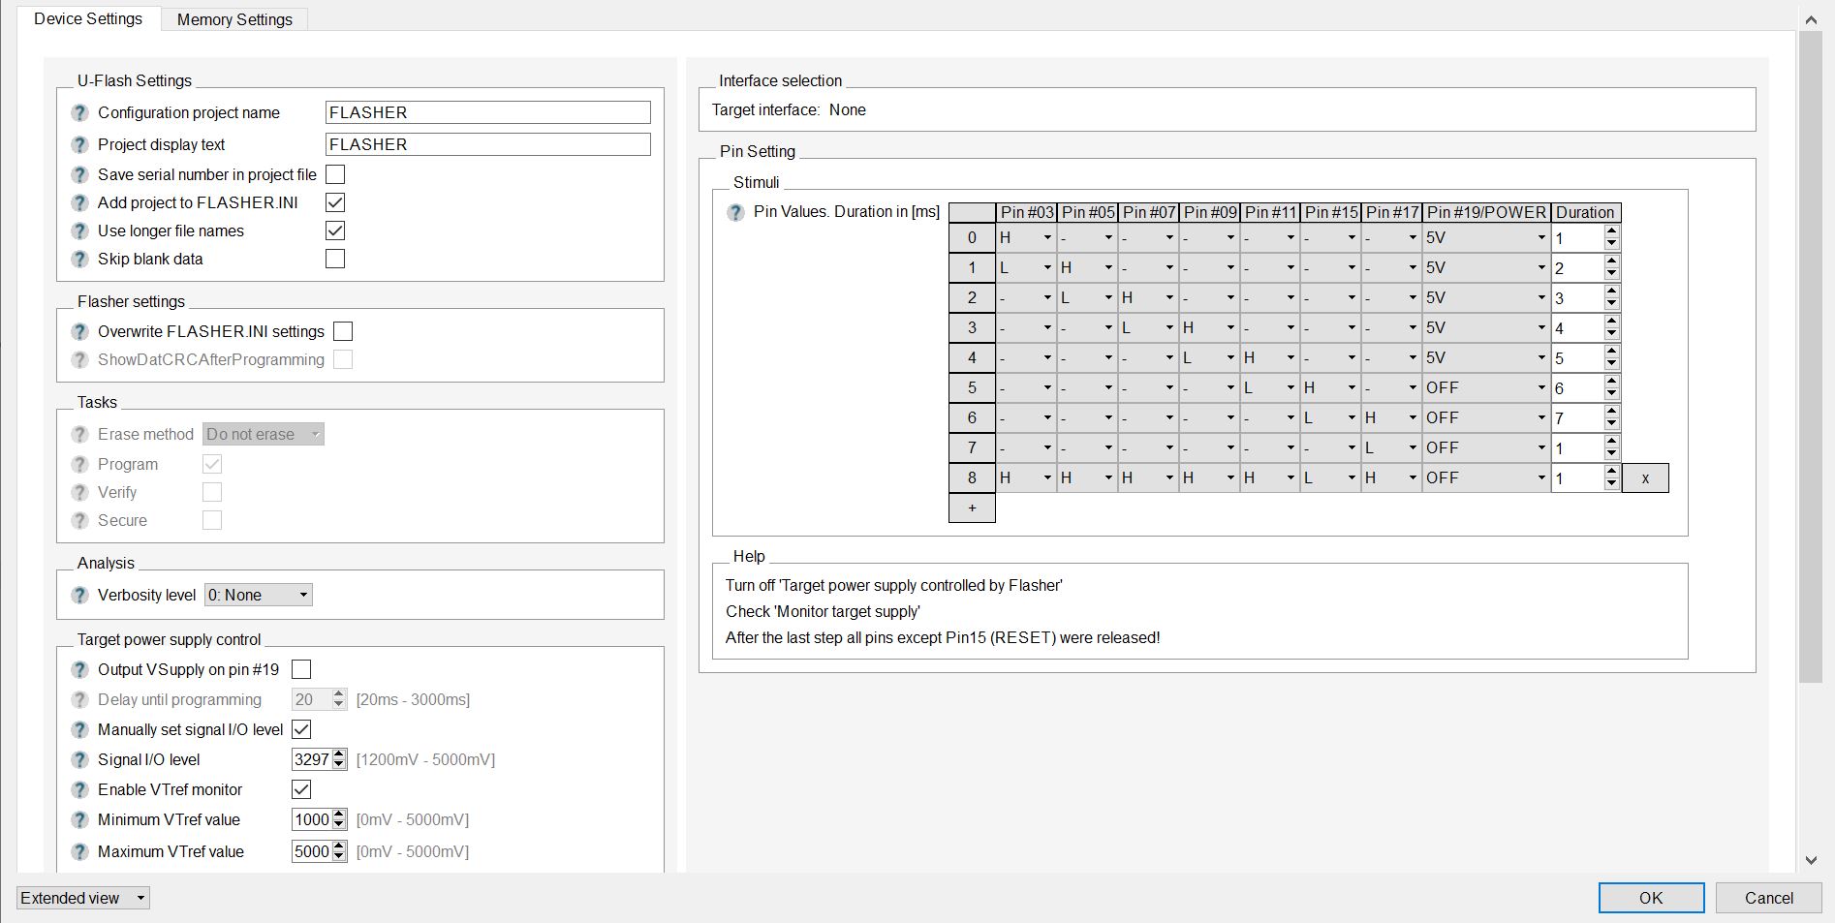Image resolution: width=1835 pixels, height=923 pixels.
Task: Add a stimuli row with plus button
Action: point(972,508)
